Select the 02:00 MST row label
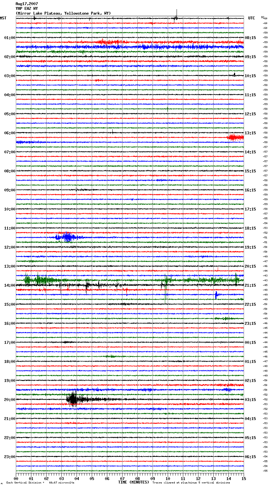 pos(9,57)
